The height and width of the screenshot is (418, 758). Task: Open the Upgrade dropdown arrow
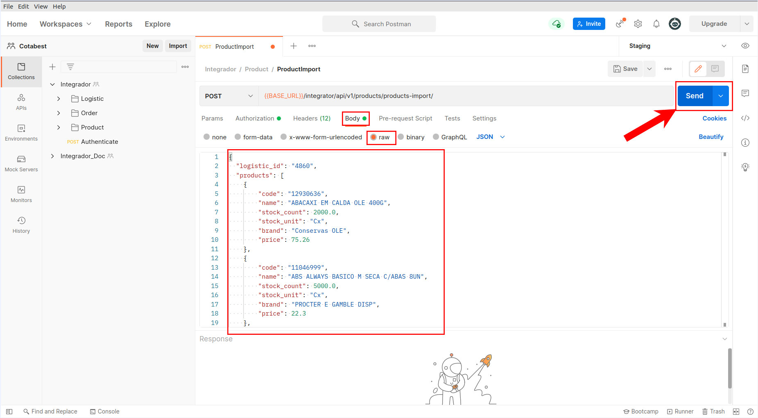[747, 24]
